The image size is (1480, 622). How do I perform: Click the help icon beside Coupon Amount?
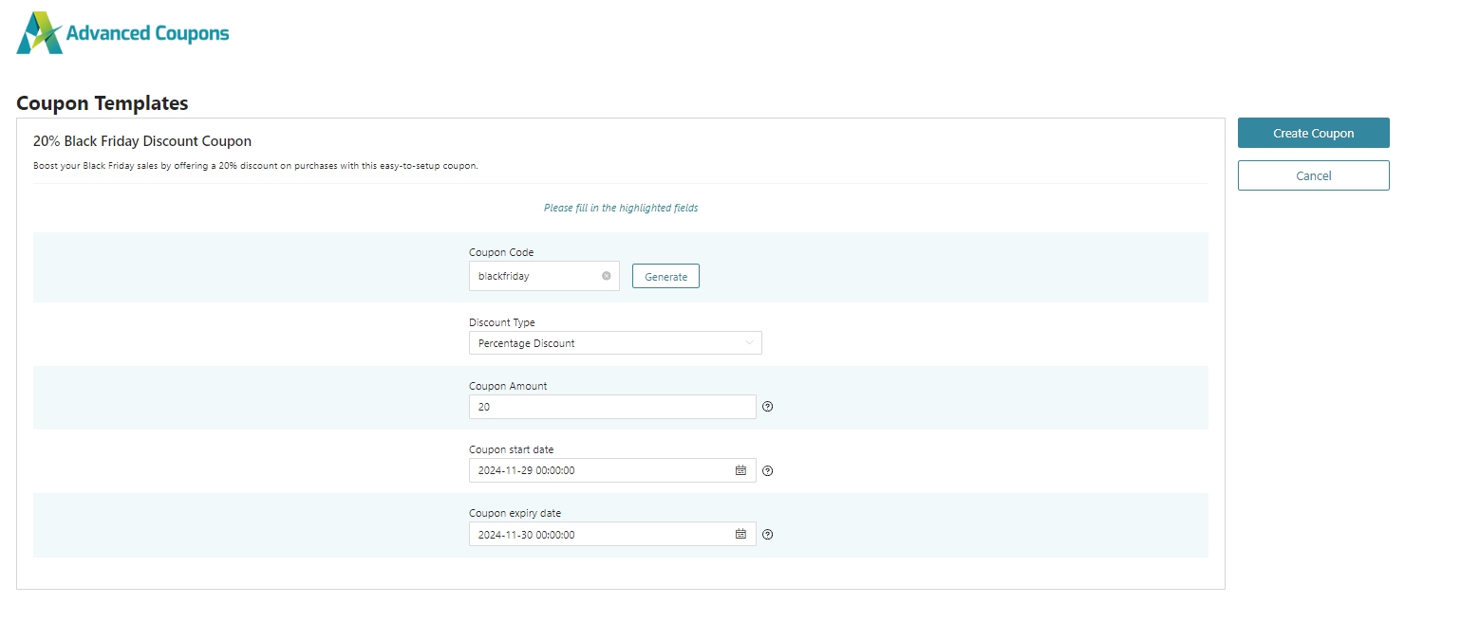pyautogui.click(x=767, y=406)
